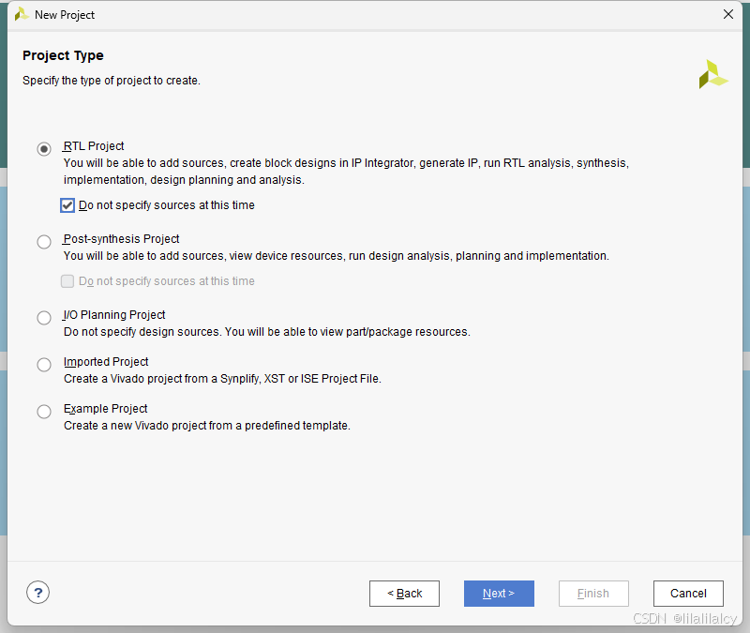This screenshot has height=633, width=750.
Task: Click the 'Project Type' heading
Action: click(x=63, y=55)
